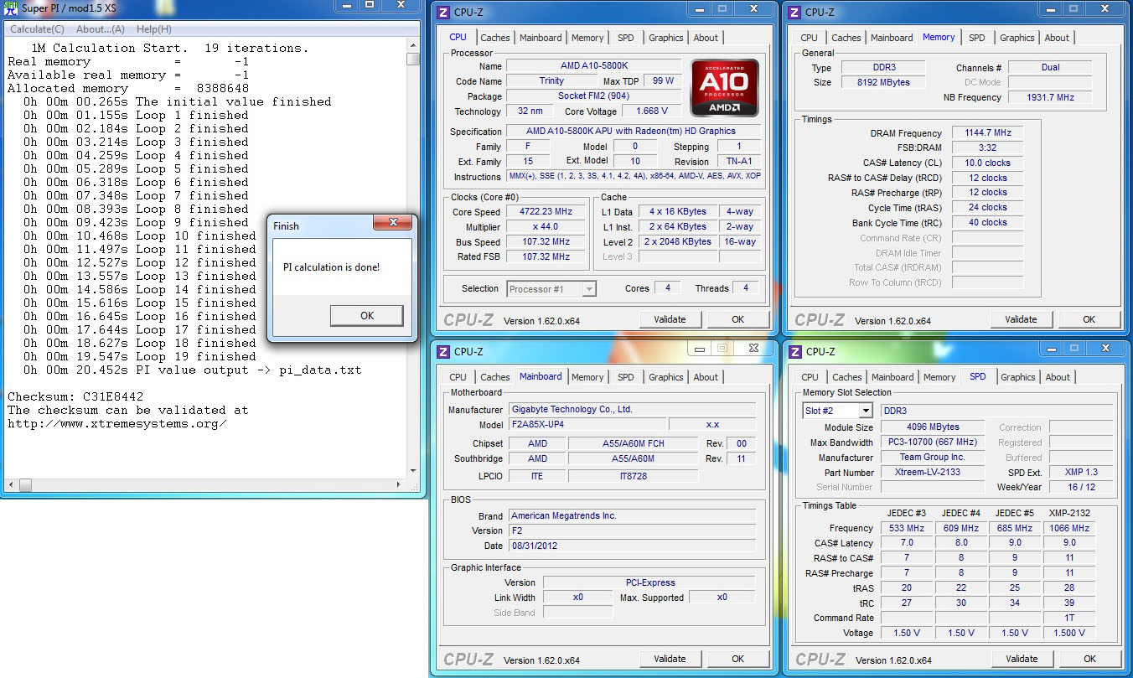This screenshot has height=678, width=1133.
Task: Open About tab in CPU-Z window showing processor info
Action: point(706,38)
